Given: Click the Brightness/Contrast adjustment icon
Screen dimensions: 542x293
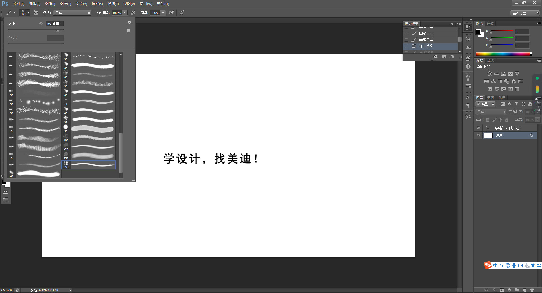Looking at the screenshot, I should pyautogui.click(x=489, y=74).
